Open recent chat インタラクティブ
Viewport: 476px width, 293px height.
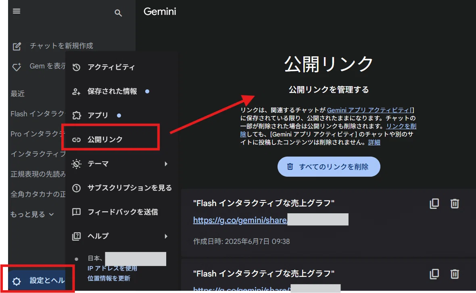38,154
